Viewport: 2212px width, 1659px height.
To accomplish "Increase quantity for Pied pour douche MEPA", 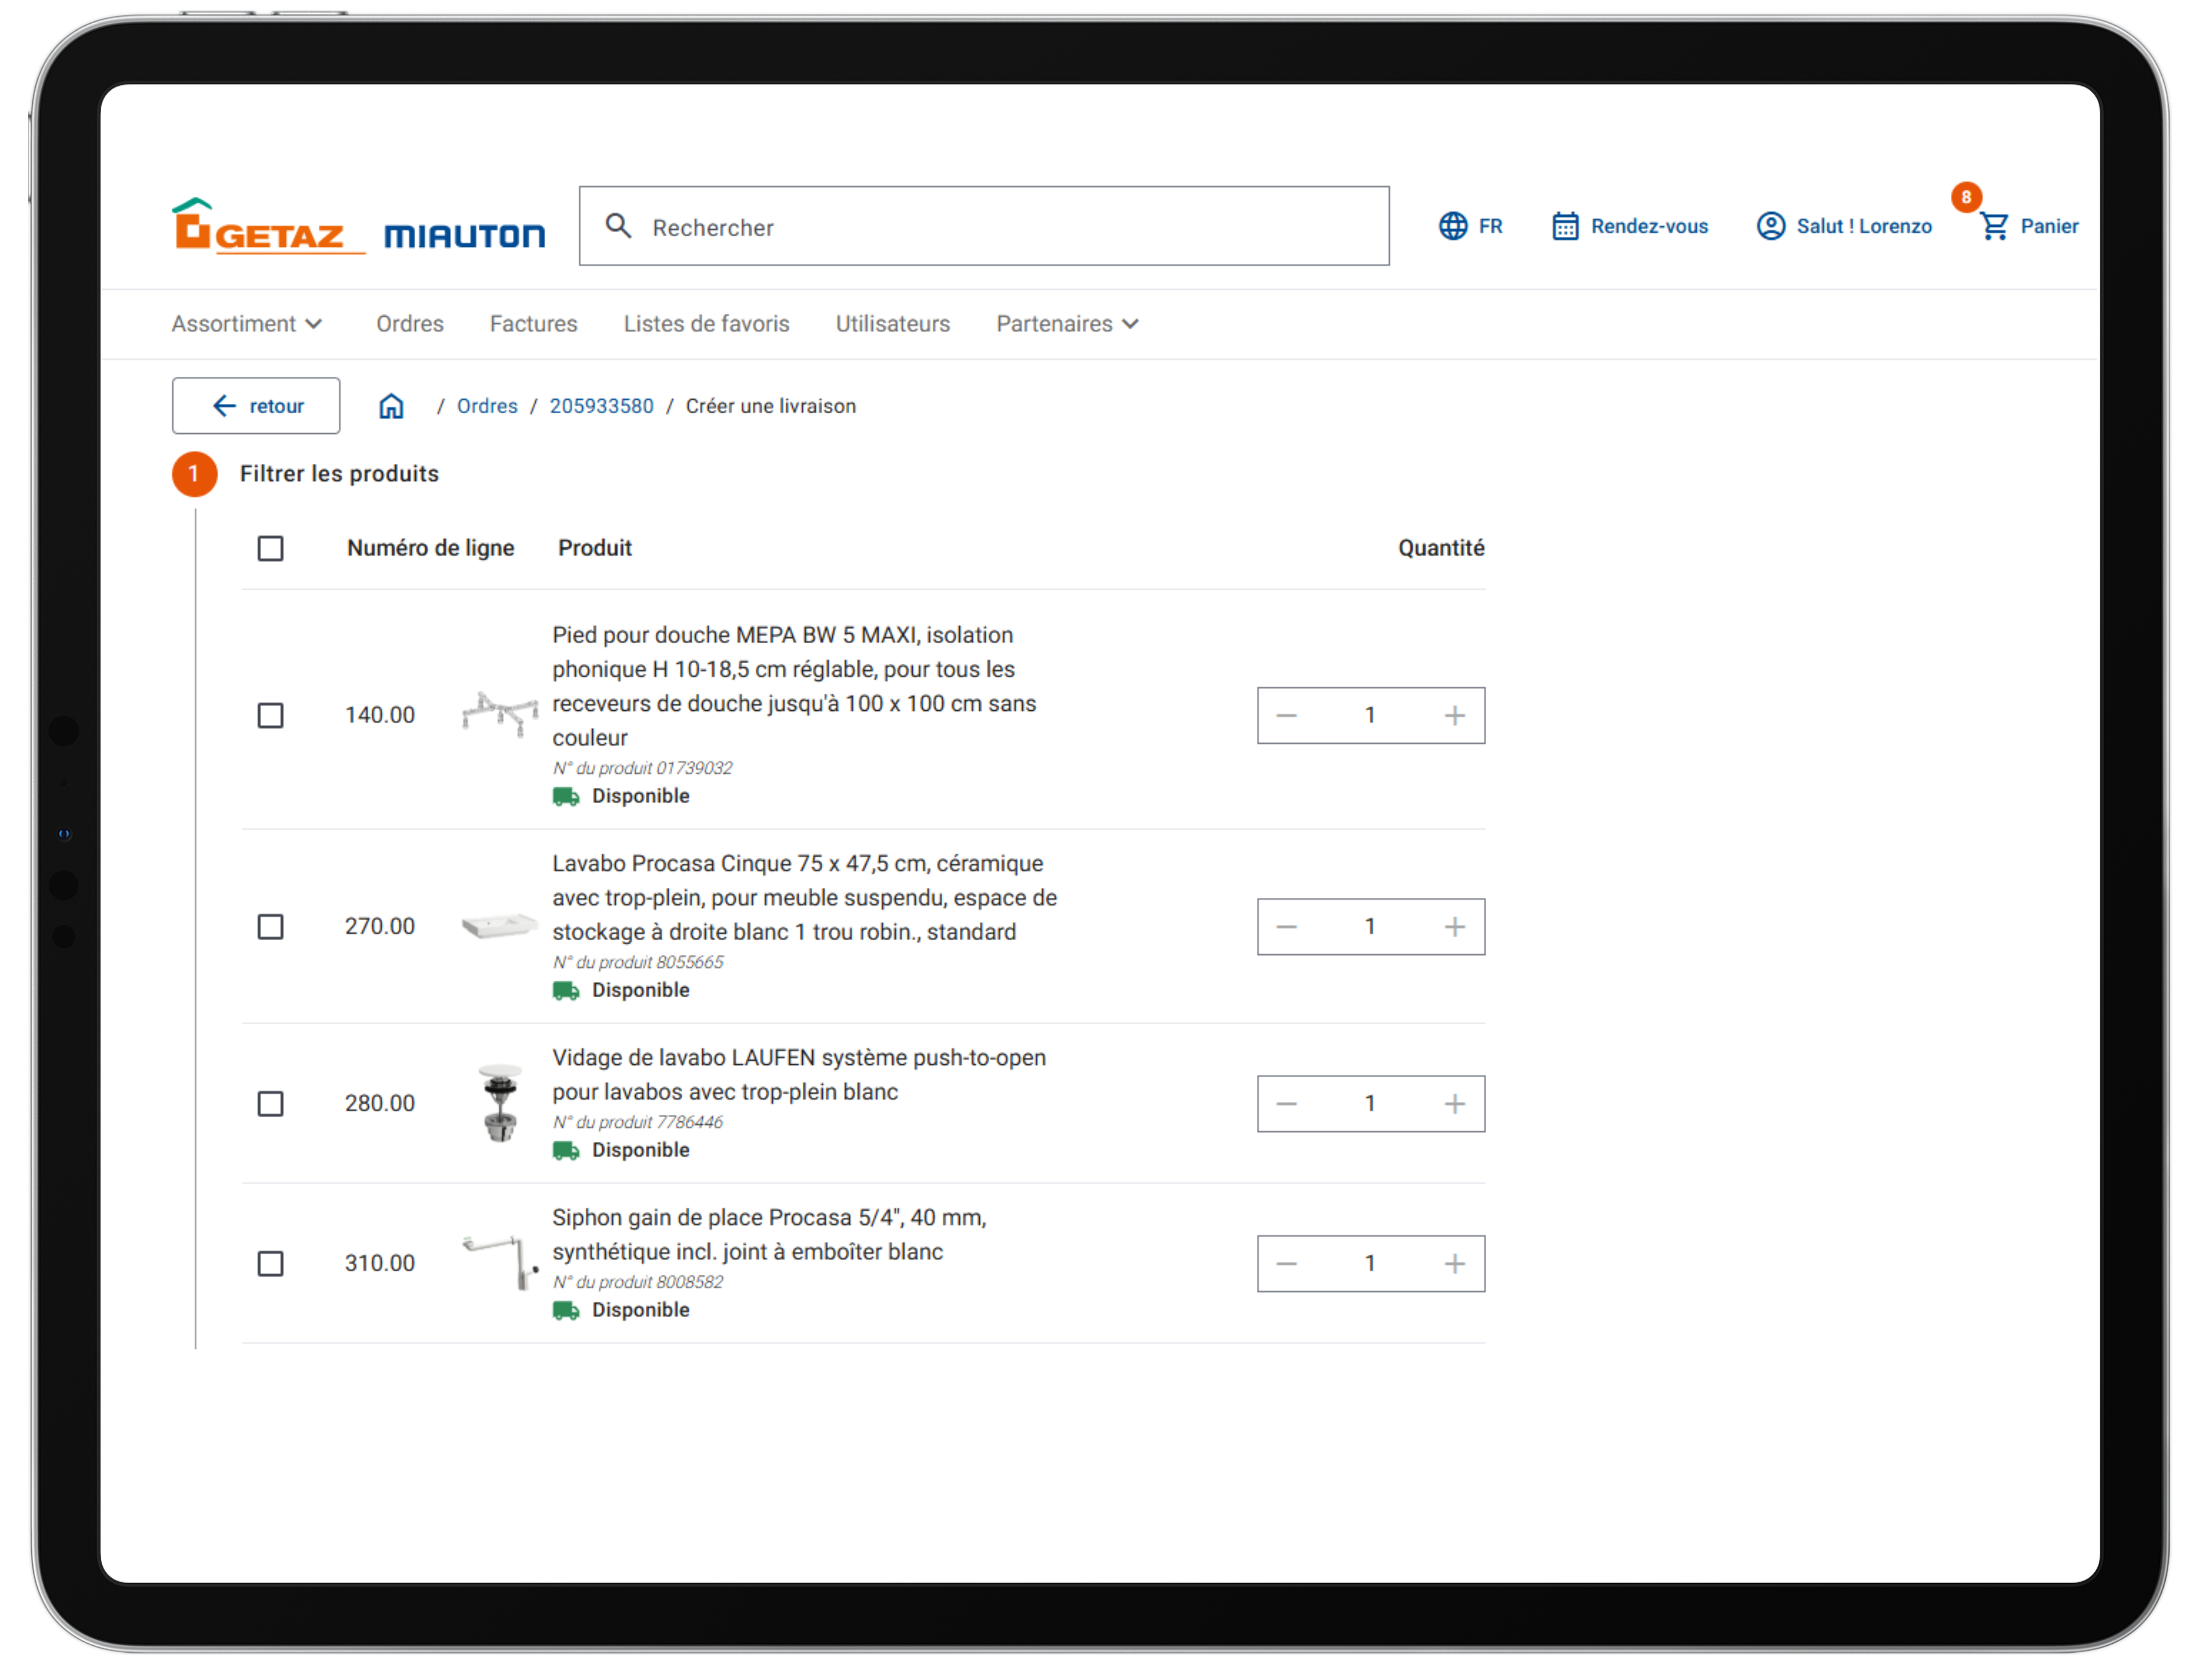I will (1455, 716).
